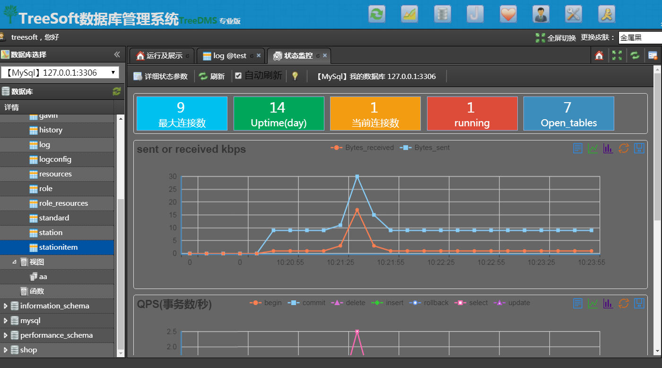Click the Open_tables stat card
Image resolution: width=662 pixels, height=368 pixels.
pos(569,114)
